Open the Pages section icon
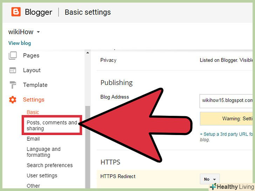The height and width of the screenshot is (191, 255). pos(13,56)
